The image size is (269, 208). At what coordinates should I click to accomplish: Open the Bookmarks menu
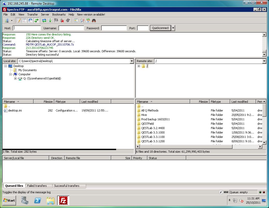coord(59,14)
